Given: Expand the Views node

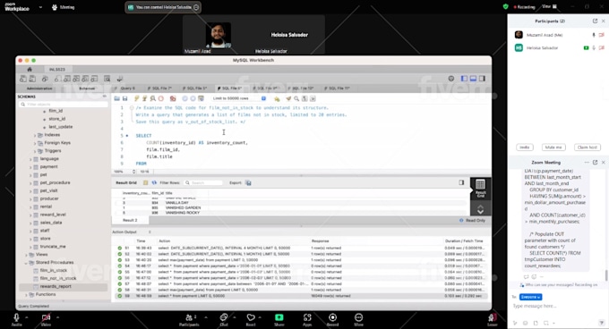Looking at the screenshot, I should (26, 255).
